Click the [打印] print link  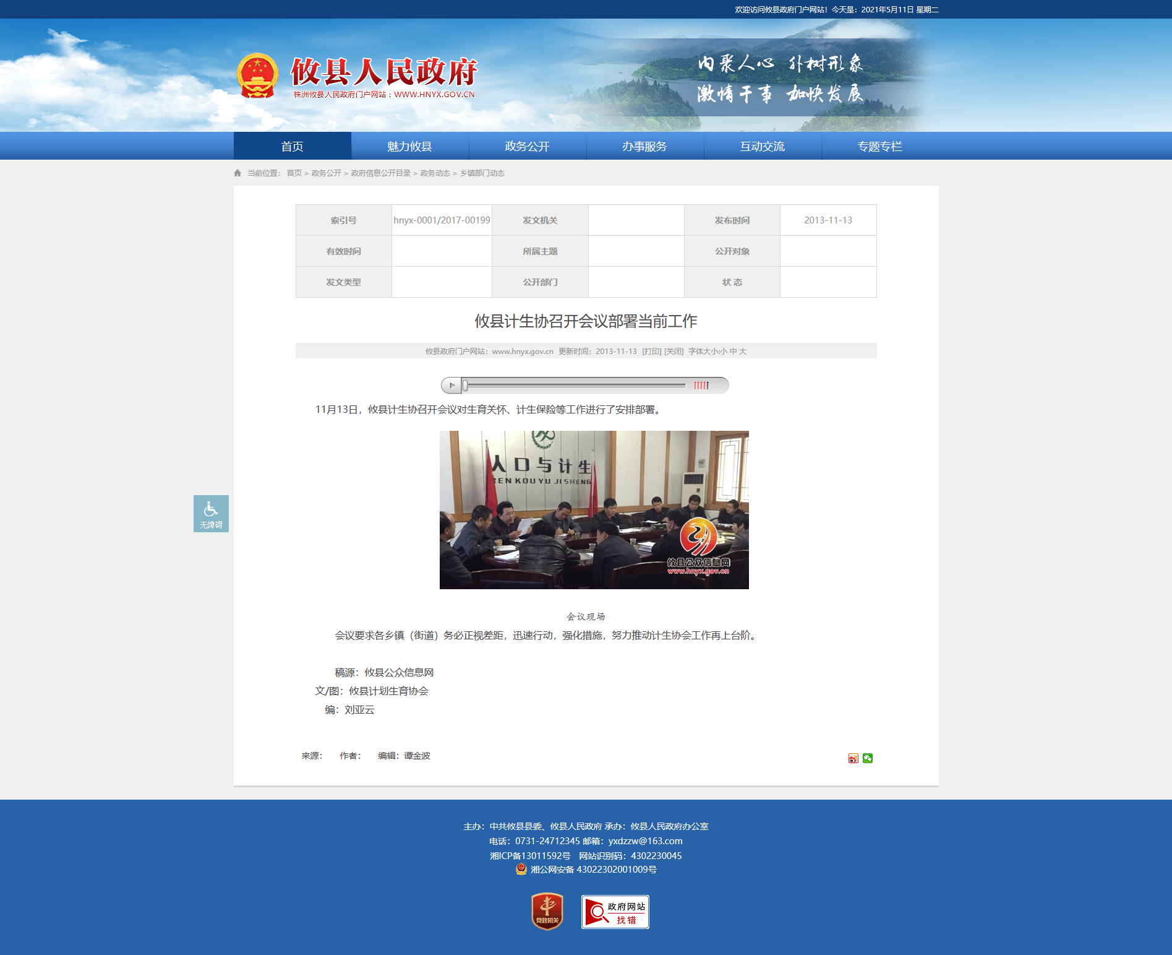click(651, 351)
